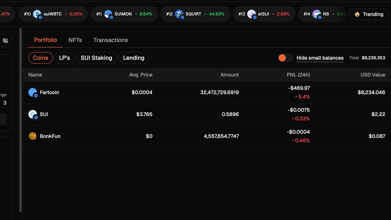
Task: Toggle the Hide small balances switch
Action: click(286, 58)
